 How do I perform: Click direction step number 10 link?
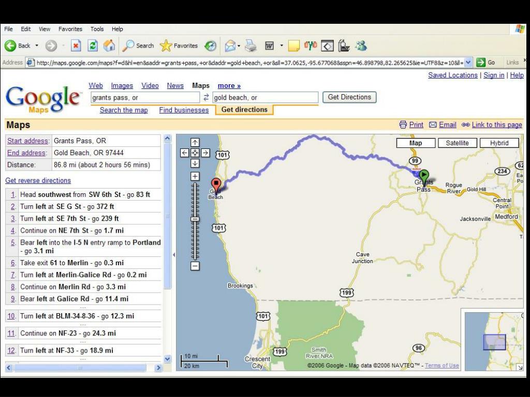pos(11,316)
